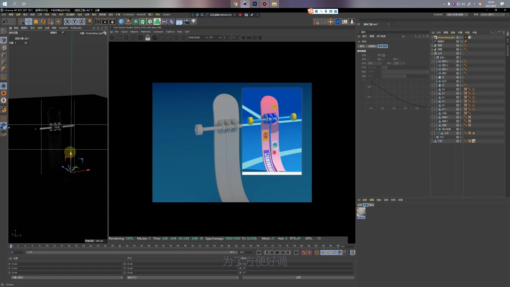Collapse the 主体 object tree node
The image size is (510, 287).
pyautogui.click(x=432, y=53)
